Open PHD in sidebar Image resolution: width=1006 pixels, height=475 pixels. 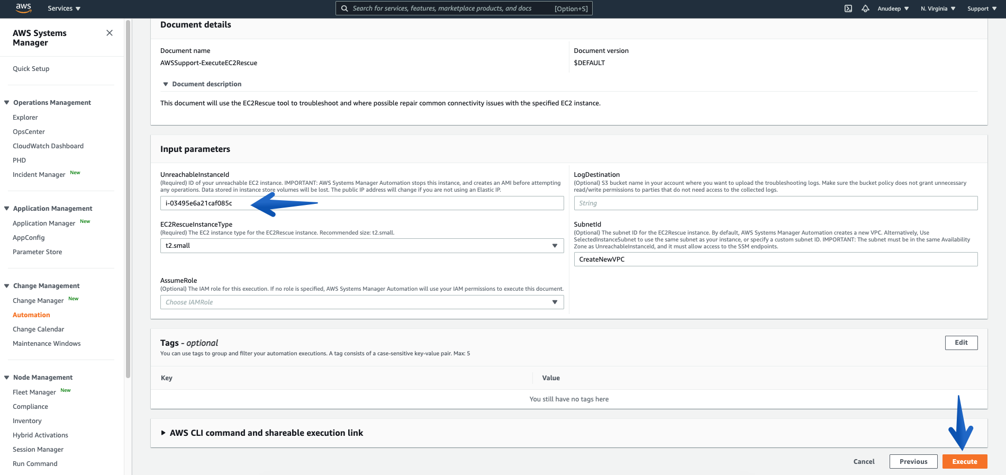pyautogui.click(x=20, y=160)
